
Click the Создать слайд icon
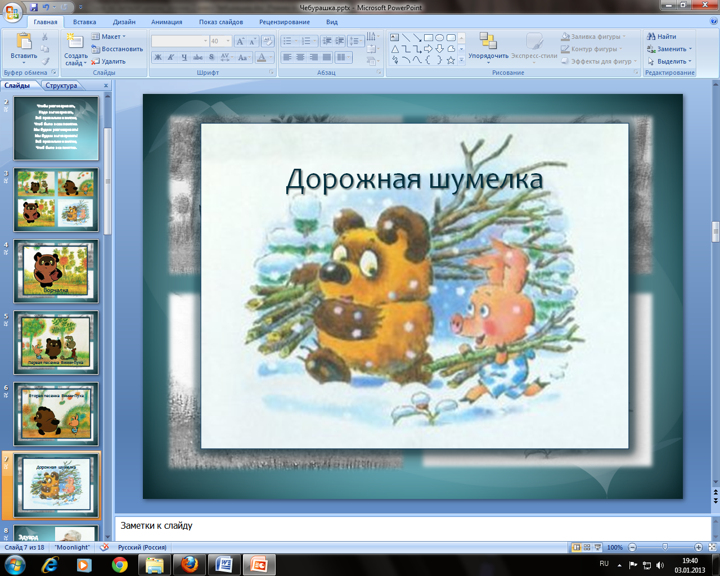(74, 41)
